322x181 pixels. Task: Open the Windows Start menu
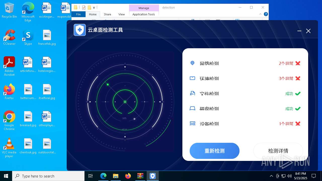click(6, 176)
